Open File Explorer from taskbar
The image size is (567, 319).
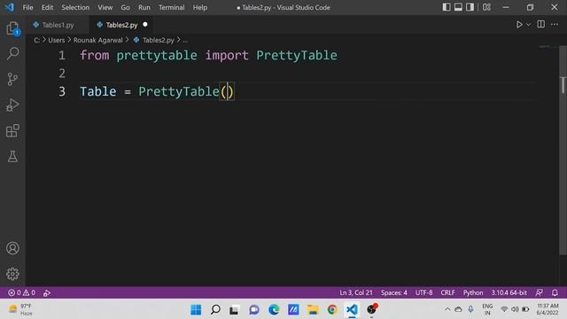tap(313, 309)
